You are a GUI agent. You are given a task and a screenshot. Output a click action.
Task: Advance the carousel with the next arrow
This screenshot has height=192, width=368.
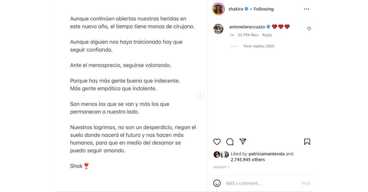[200, 95]
